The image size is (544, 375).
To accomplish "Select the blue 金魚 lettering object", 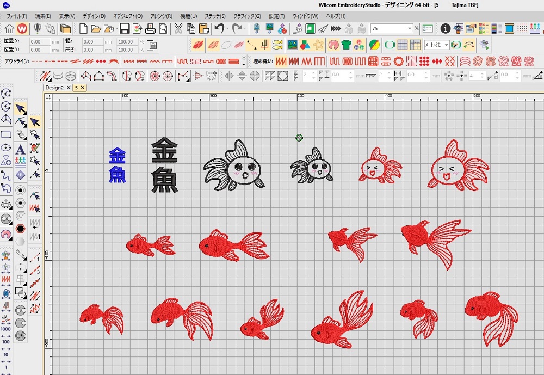I will [x=118, y=165].
